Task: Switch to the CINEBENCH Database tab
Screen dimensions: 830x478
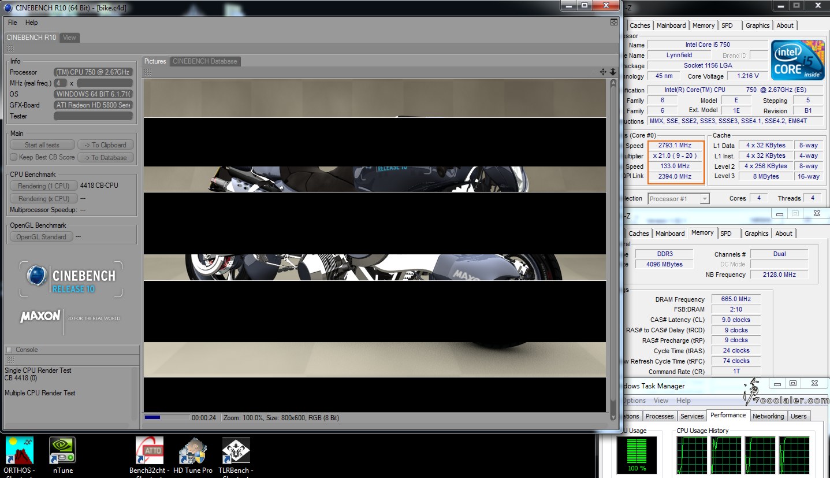Action: 204,61
